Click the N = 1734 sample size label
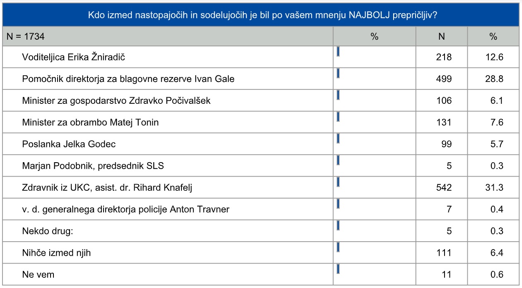Image resolution: width=522 pixels, height=288 pixels. tap(25, 37)
